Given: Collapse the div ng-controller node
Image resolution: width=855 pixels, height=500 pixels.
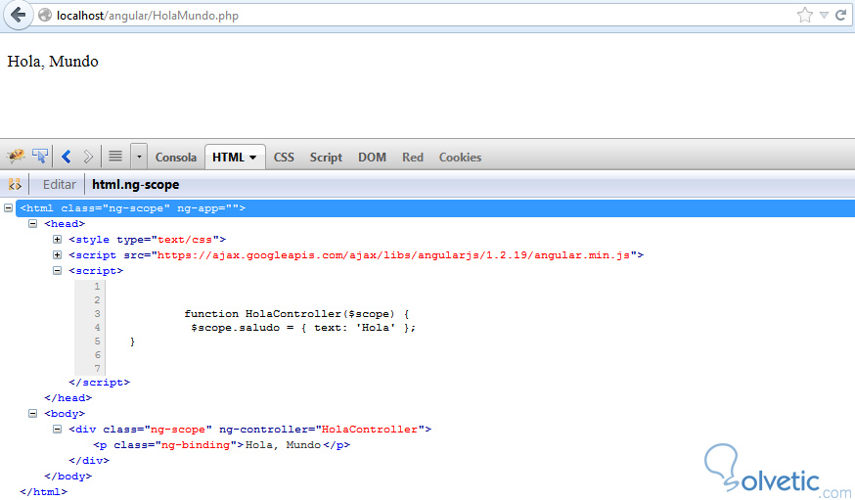Looking at the screenshot, I should pos(58,430).
